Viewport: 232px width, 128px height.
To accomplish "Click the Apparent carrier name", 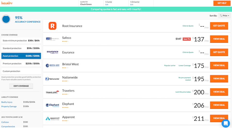I will [68, 117].
